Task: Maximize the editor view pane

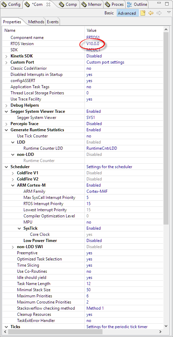Action: click(167, 4)
